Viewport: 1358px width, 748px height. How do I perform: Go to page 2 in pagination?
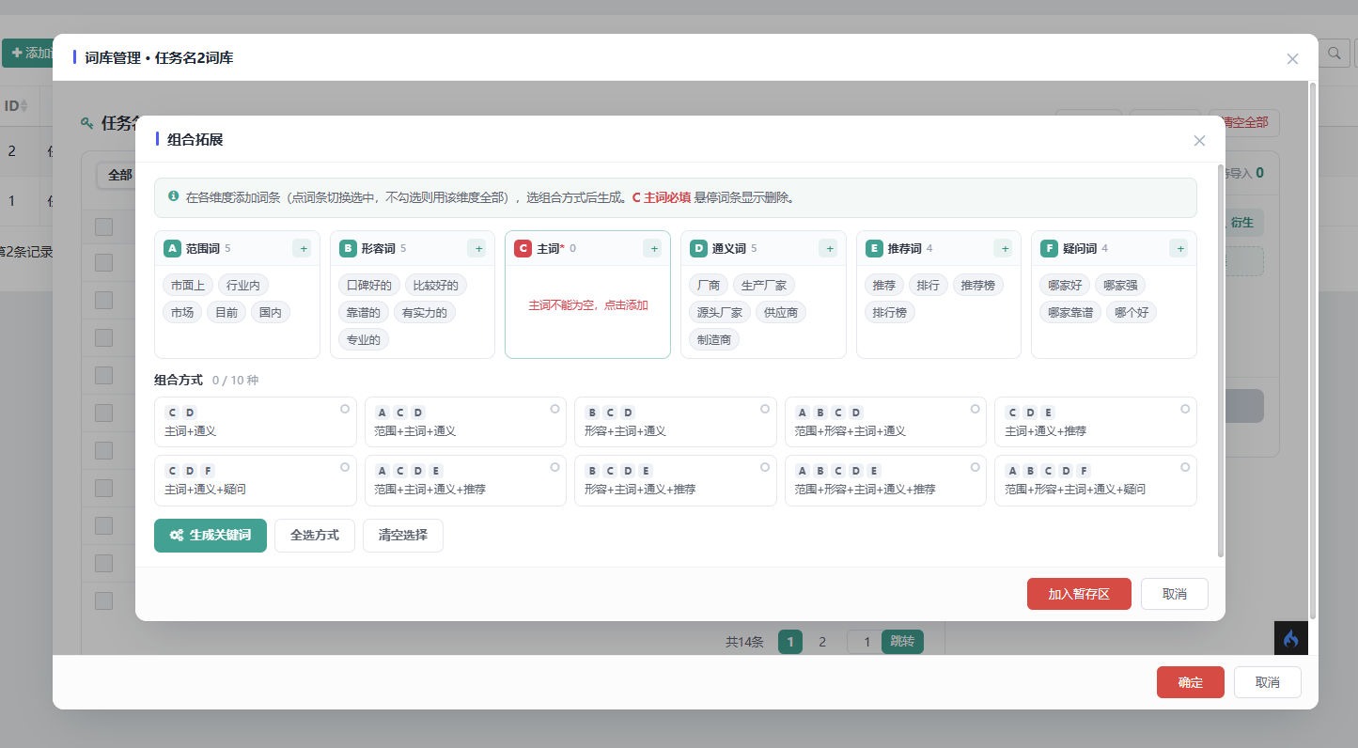pos(822,642)
